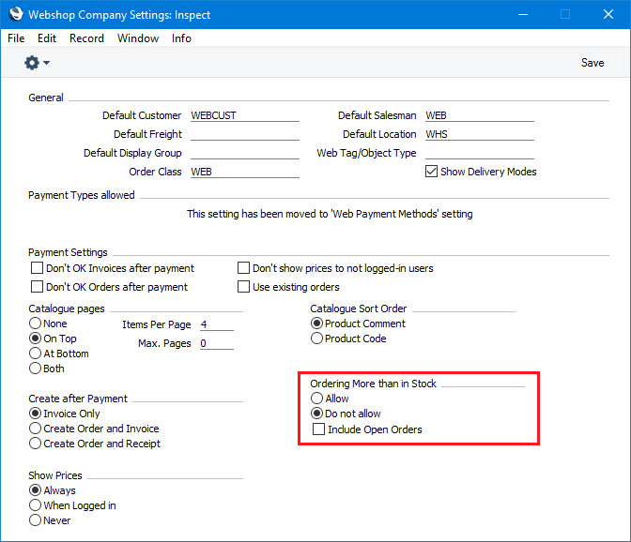Open the Record menu
The width and height of the screenshot is (631, 542).
[x=86, y=38]
